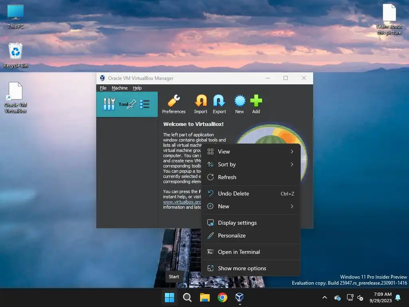
Task: Show hidden tray icons chevron
Action: (x=325, y=297)
